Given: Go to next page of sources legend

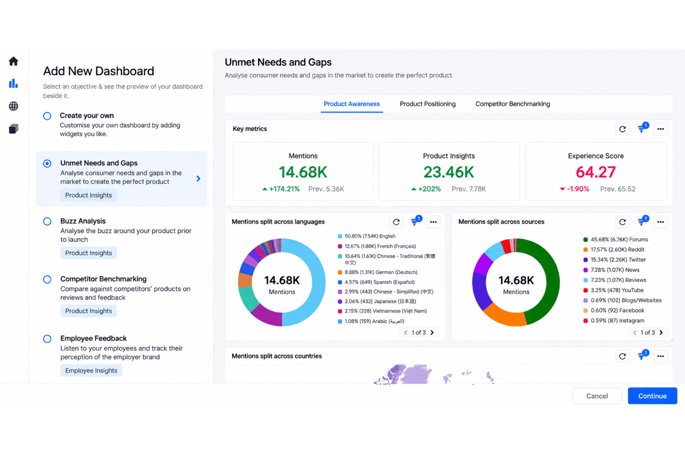Looking at the screenshot, I should tap(661, 332).
